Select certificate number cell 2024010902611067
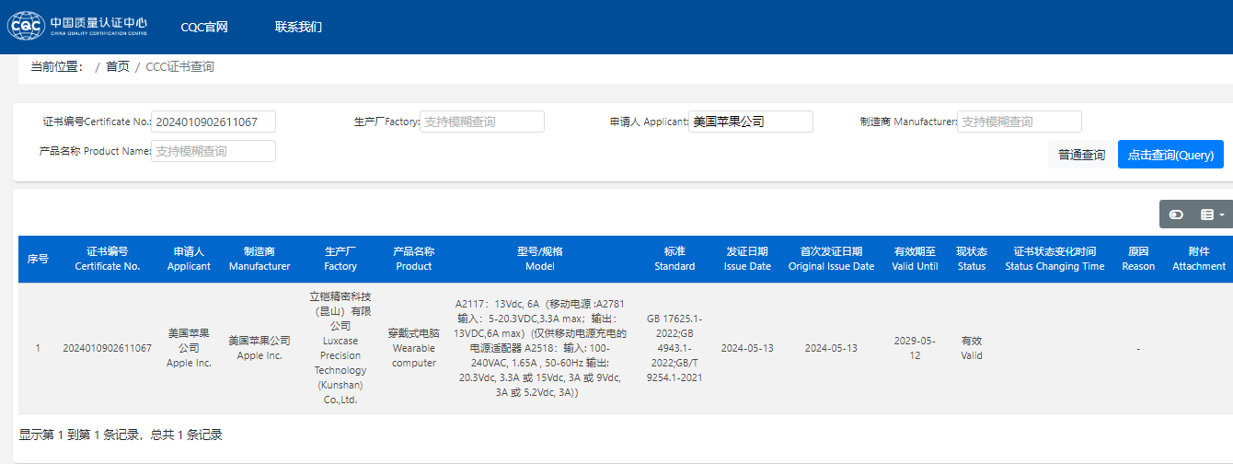The height and width of the screenshot is (464, 1233). 108,348
